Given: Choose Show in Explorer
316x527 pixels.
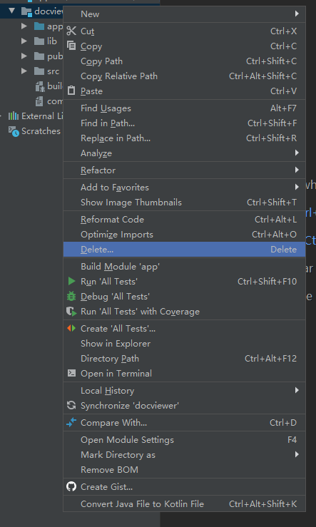Looking at the screenshot, I should 184,344.
